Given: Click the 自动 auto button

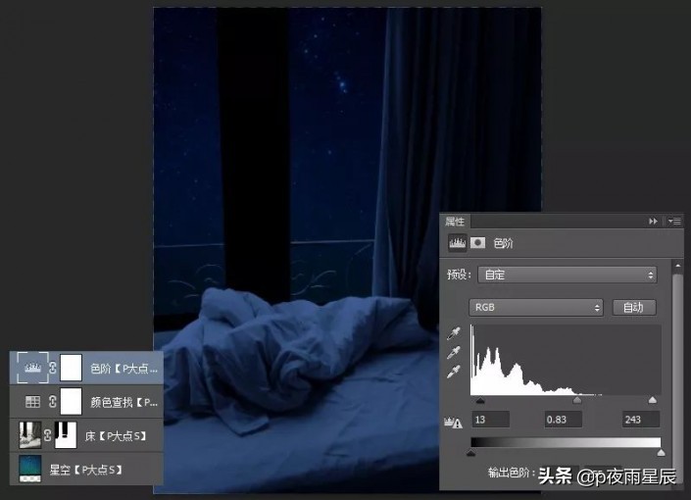Looking at the screenshot, I should coord(633,308).
